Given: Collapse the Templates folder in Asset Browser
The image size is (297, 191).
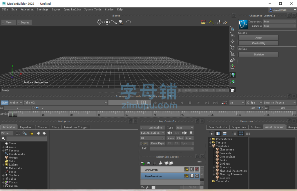Looking at the screenshot, I should tap(210, 146).
